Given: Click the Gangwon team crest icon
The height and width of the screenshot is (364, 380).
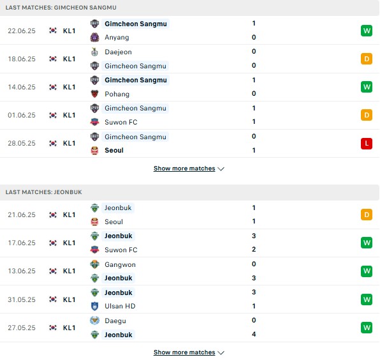Looking at the screenshot, I should click(x=94, y=264).
